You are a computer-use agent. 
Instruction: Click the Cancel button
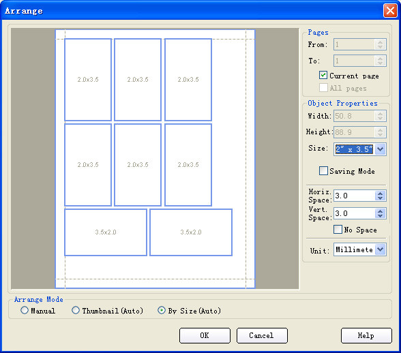pos(262,335)
